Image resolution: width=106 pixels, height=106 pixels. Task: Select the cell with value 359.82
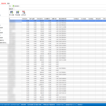[40, 58]
